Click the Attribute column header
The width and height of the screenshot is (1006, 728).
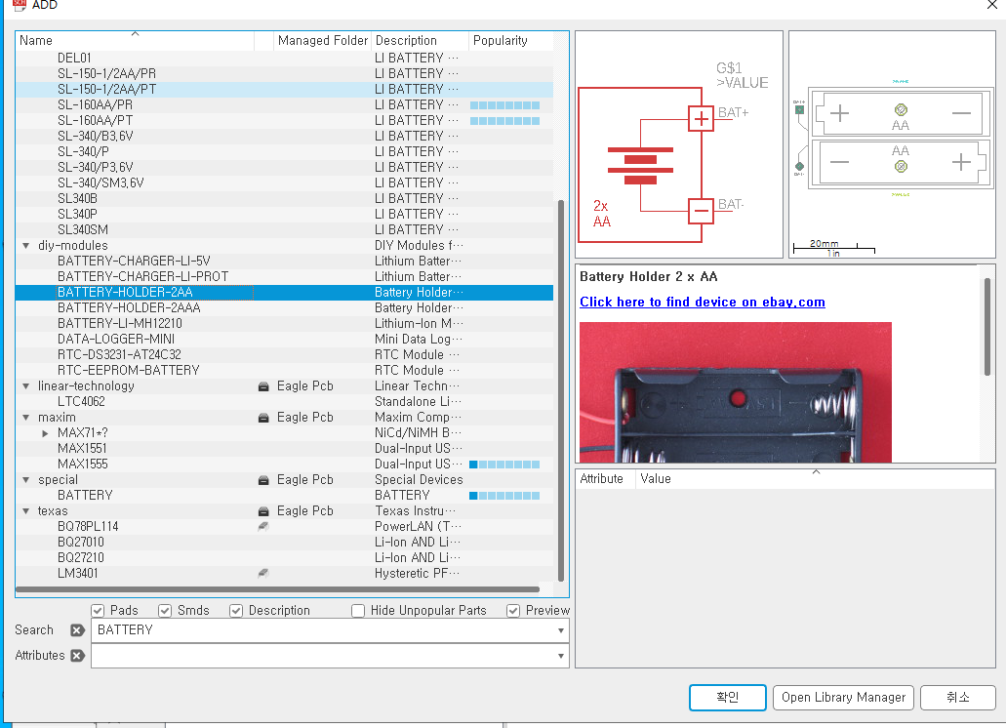tap(605, 479)
